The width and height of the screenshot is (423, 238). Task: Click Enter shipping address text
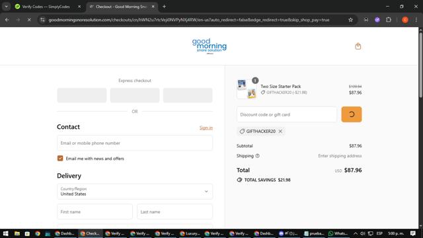click(x=340, y=156)
